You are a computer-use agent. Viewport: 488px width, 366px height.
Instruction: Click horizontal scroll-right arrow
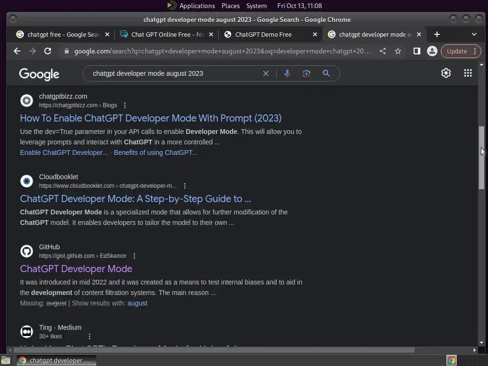coord(474,350)
